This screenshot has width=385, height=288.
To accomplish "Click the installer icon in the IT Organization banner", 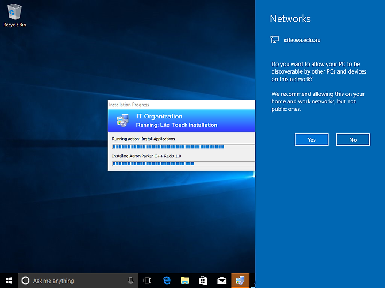I will click(122, 120).
